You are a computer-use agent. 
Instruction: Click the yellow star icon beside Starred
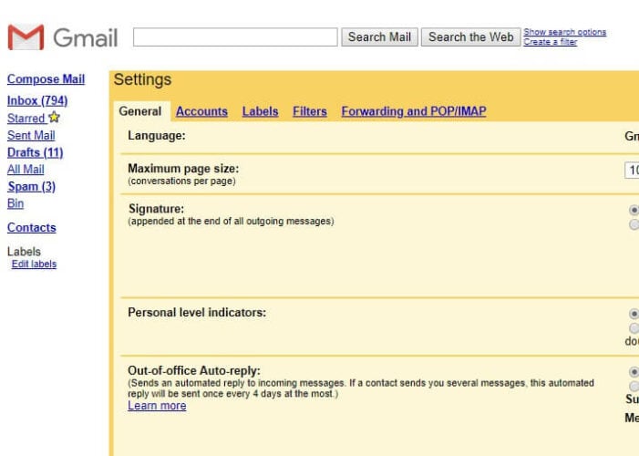(54, 118)
